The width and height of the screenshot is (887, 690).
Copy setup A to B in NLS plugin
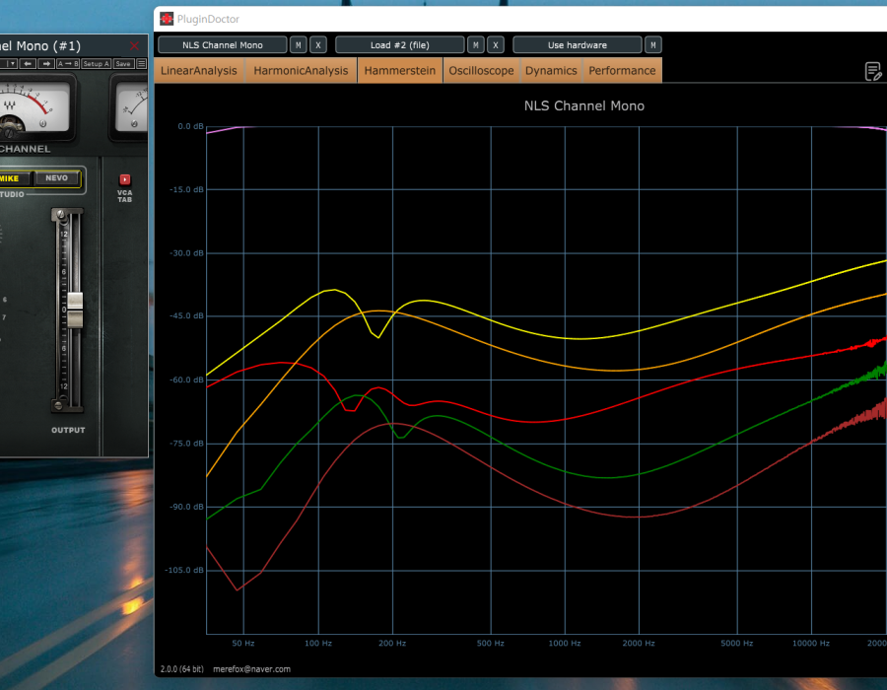(68, 64)
